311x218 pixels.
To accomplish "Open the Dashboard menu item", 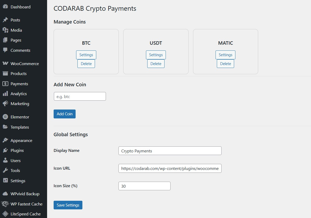I will pos(21,7).
